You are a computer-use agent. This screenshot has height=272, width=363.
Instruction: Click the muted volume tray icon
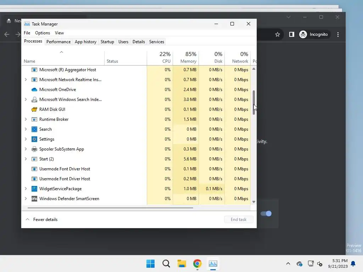320,263
